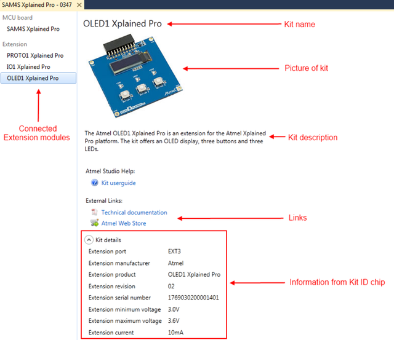Click the Extension port value EXT3

[x=174, y=251]
